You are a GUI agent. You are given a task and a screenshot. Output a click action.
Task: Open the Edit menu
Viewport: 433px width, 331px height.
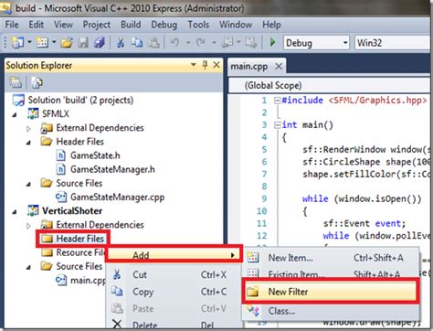[x=37, y=25]
